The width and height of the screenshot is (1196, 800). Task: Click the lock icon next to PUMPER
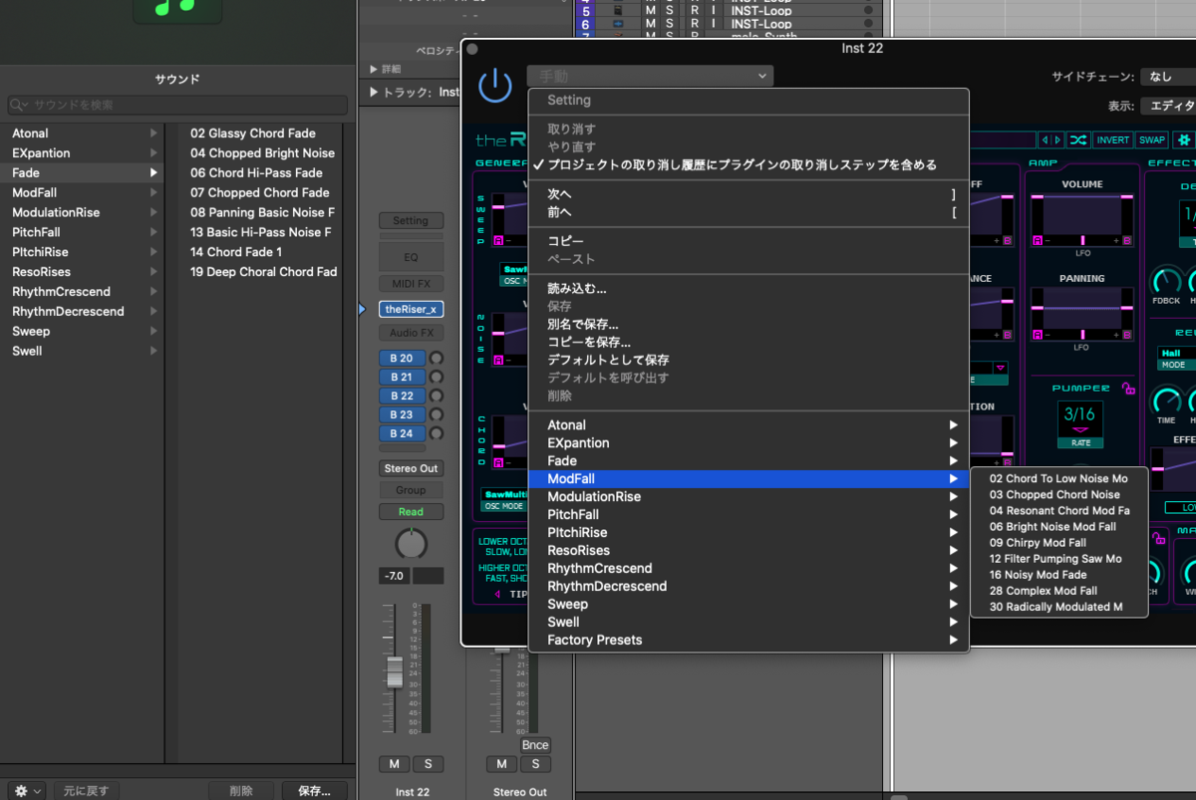pyautogui.click(x=1127, y=389)
